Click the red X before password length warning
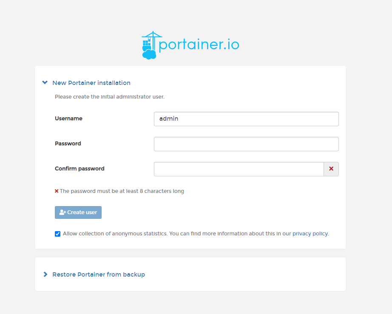This screenshot has width=392, height=314. click(57, 191)
